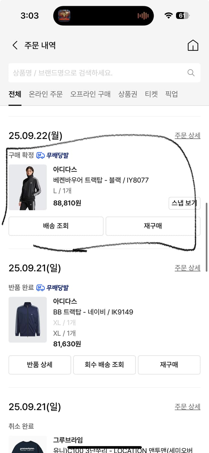Tap the home icon at top right
209x453 pixels.
tap(193, 45)
